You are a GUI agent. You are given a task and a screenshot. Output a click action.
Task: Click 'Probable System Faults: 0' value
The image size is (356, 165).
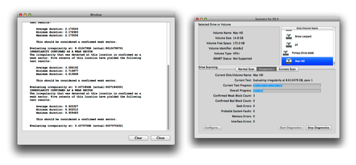pyautogui.click(x=254, y=111)
